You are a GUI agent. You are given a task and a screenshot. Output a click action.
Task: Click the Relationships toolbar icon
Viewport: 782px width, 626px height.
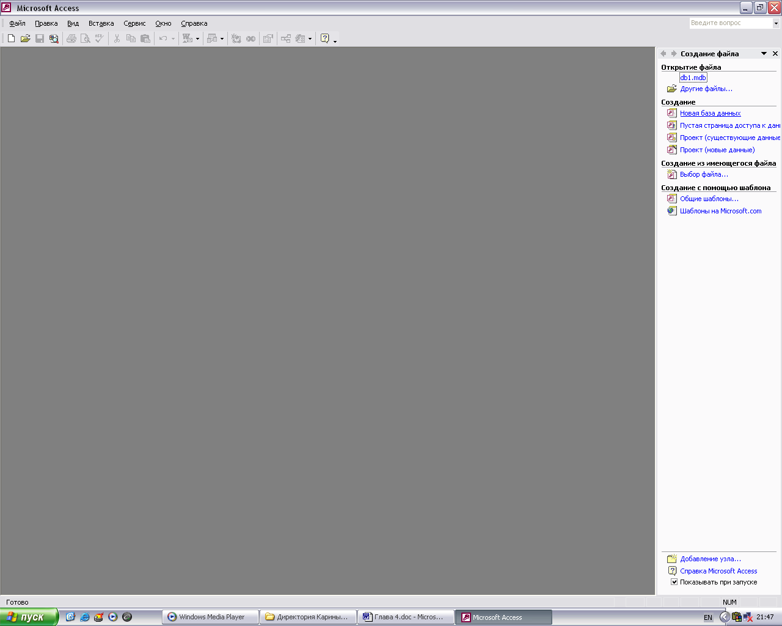click(285, 39)
